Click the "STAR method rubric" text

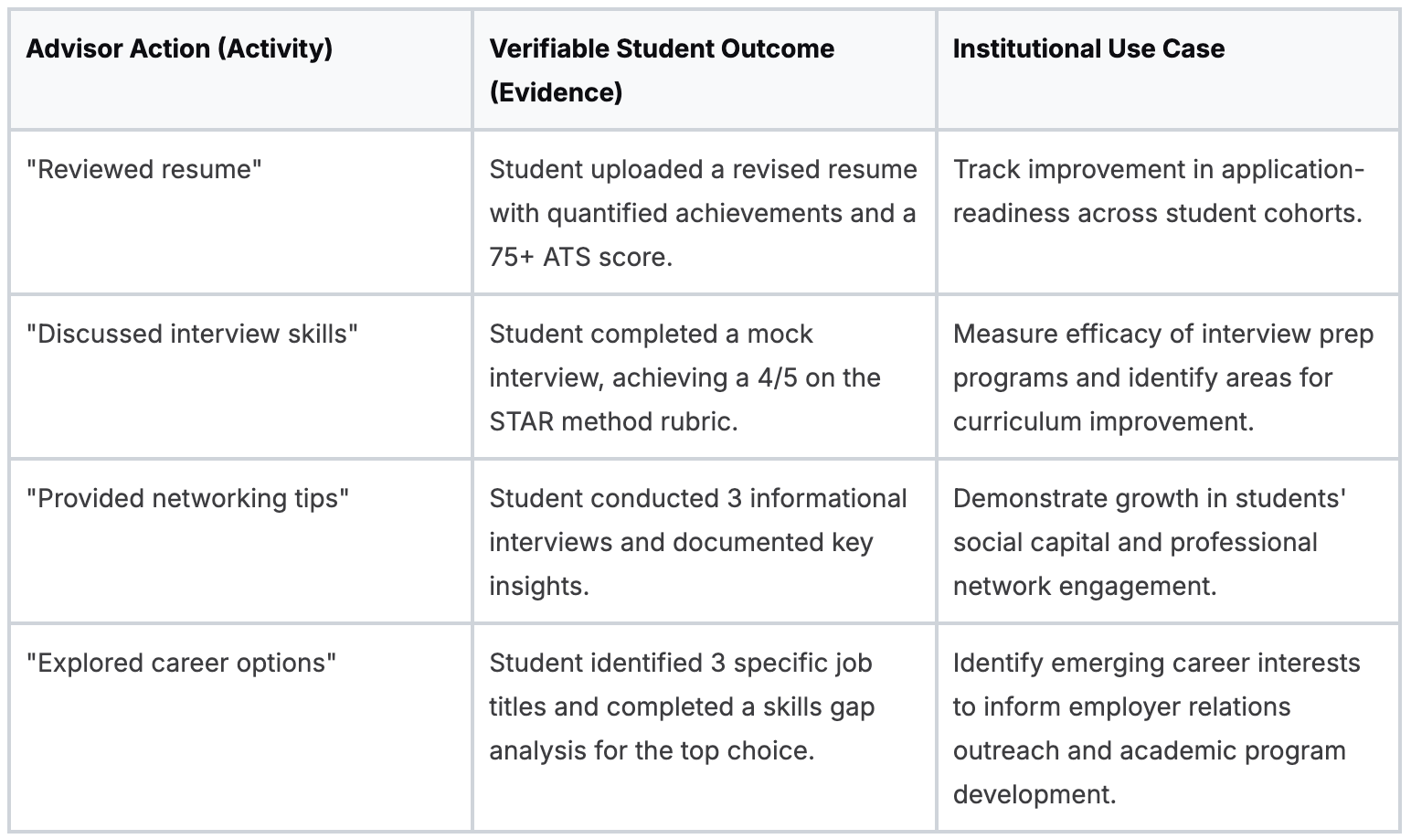pos(613,421)
